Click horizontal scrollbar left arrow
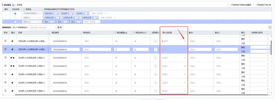This screenshot has height=100, width=275. tap(3, 95)
